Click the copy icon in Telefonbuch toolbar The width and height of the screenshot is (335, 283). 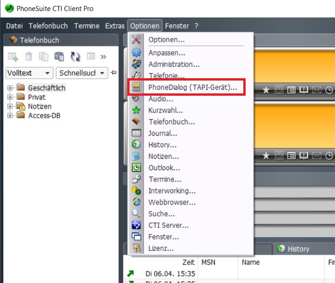click(44, 57)
